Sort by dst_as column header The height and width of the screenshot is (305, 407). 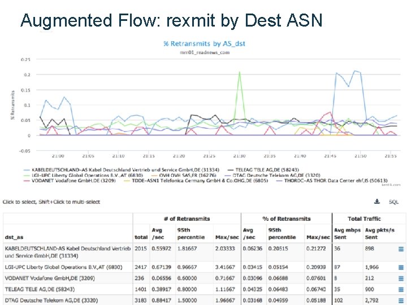coord(14,237)
